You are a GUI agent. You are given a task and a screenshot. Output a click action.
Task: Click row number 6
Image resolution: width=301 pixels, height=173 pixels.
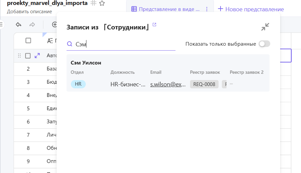28,122
